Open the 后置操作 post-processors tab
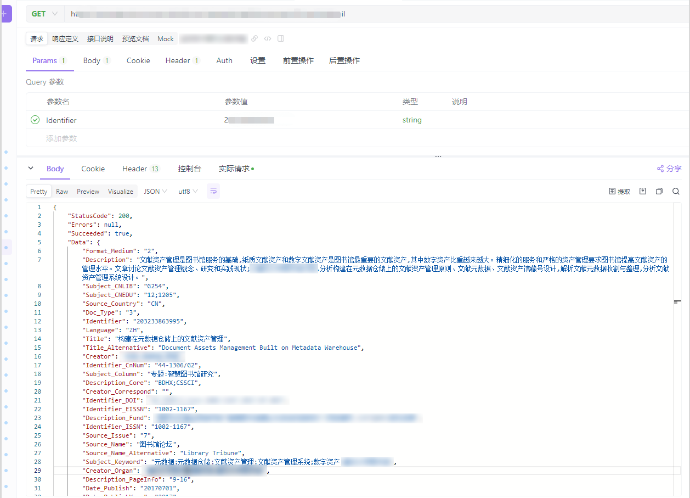Screen dimensions: 690x498 tap(344, 60)
